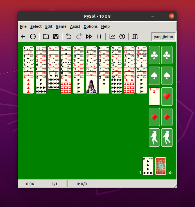This screenshot has height=207, width=195.
Task: Save the game with the floppy icon
Action: pos(56,37)
